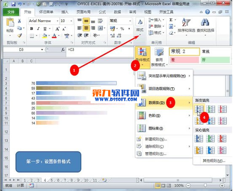Increase font size with larger A
Screen dimensions: 233x191
pyautogui.click(x=57, y=29)
